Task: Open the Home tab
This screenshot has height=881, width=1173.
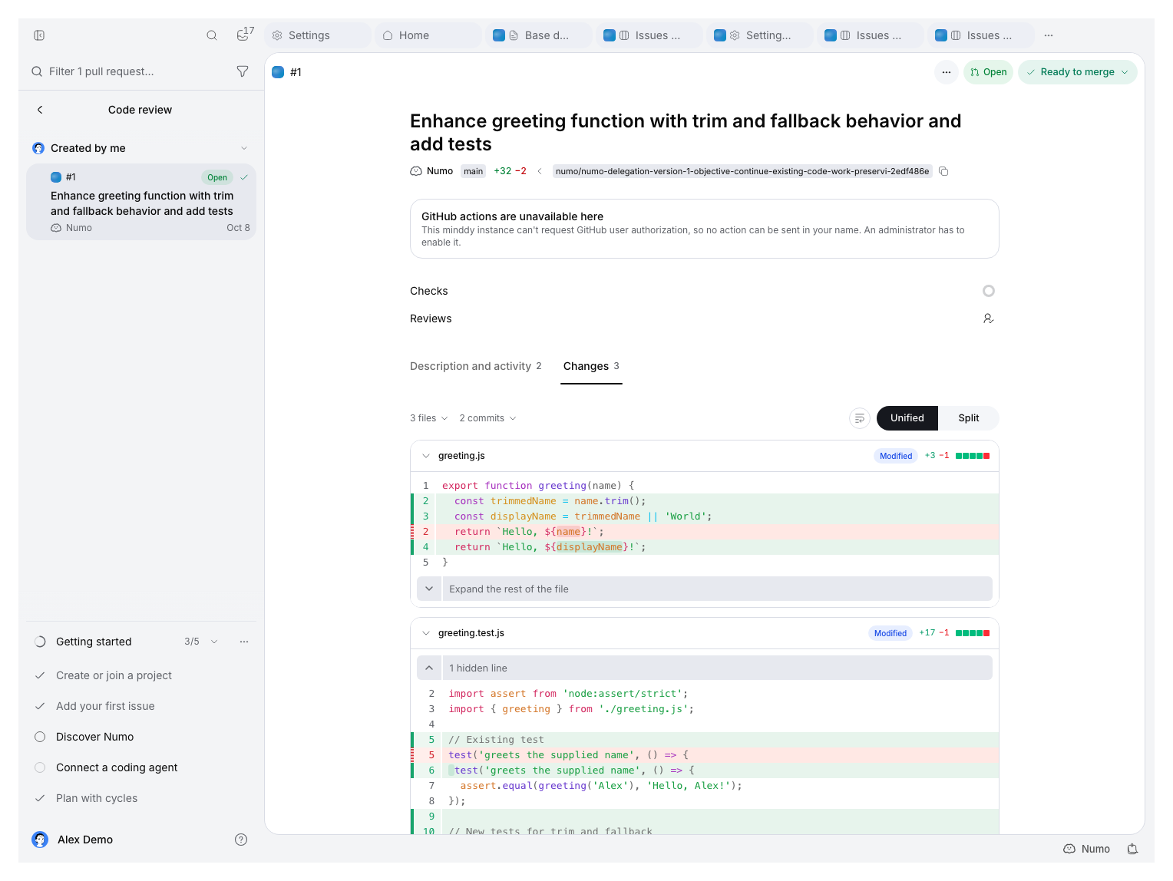Action: pyautogui.click(x=428, y=35)
